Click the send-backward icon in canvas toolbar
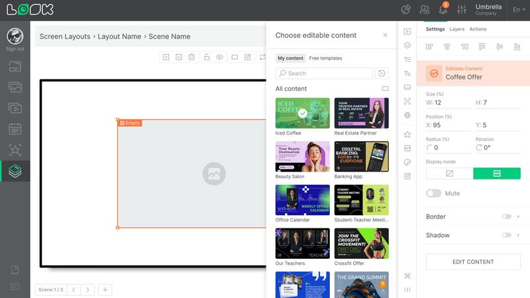The height and width of the screenshot is (298, 530). (179, 57)
